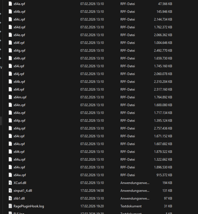
Task: Click the XCurl.dll gear file icon
Action: pos(10,183)
